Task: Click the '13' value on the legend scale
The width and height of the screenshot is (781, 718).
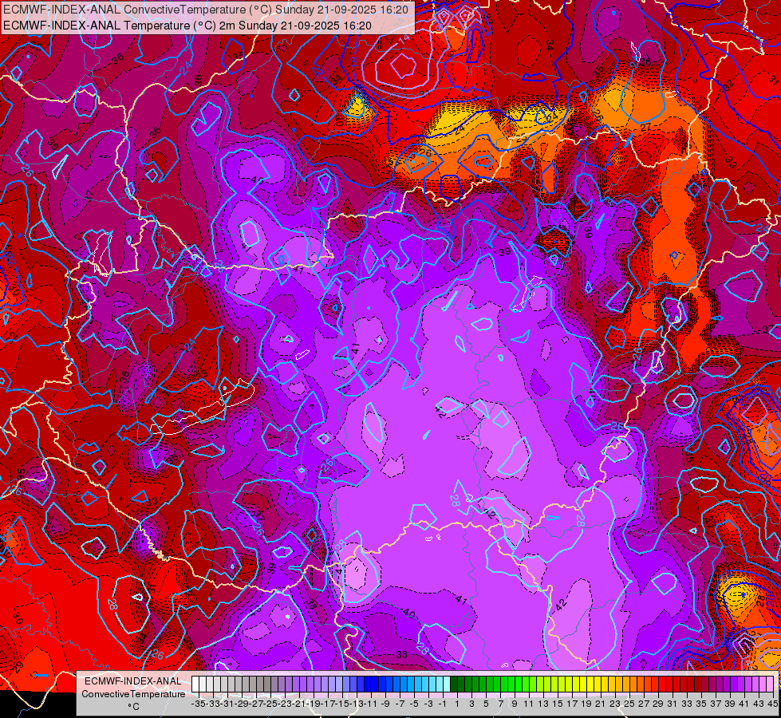Action: click(543, 704)
